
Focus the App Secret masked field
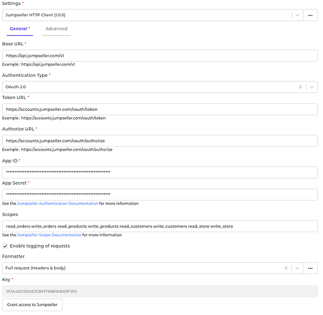(160, 195)
